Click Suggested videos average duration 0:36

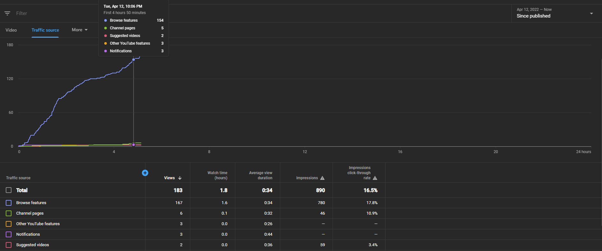(x=268, y=245)
